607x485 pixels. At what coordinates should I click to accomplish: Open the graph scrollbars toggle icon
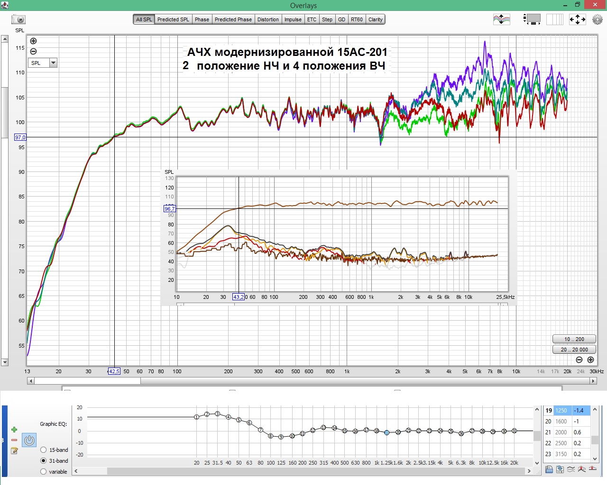(x=532, y=19)
